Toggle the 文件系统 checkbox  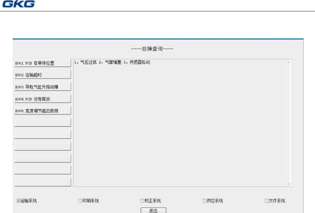pyautogui.click(x=266, y=201)
